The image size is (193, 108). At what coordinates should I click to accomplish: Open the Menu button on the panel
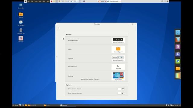(x=15, y=105)
